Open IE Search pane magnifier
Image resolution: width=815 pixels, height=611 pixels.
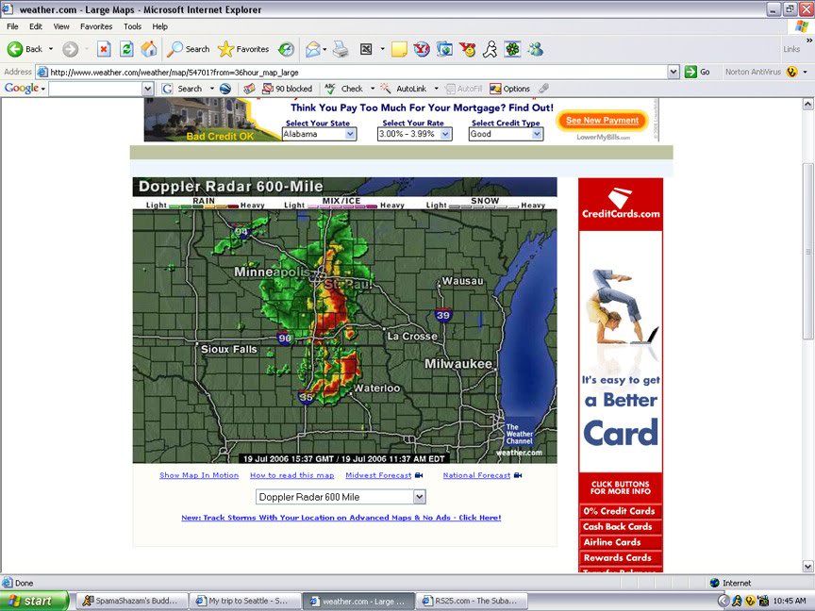(x=188, y=49)
